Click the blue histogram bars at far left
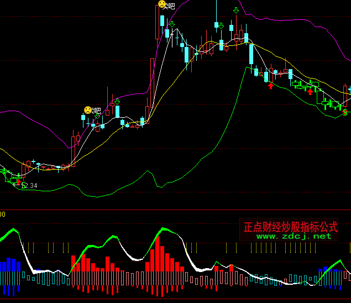Image resolution: width=351 pixels, height=303 pixels. (9, 265)
